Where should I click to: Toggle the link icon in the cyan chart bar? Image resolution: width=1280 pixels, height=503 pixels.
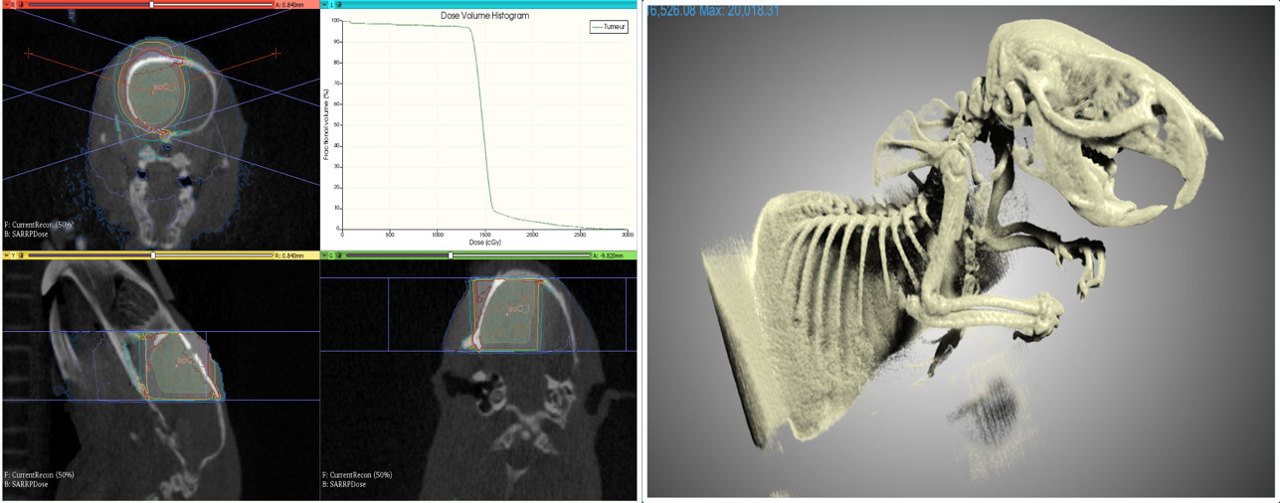pos(340,5)
